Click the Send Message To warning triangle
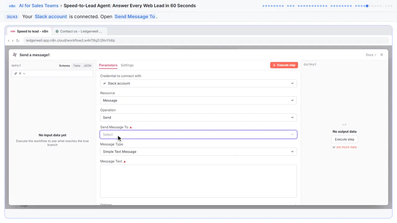The height and width of the screenshot is (223, 397). tap(131, 127)
